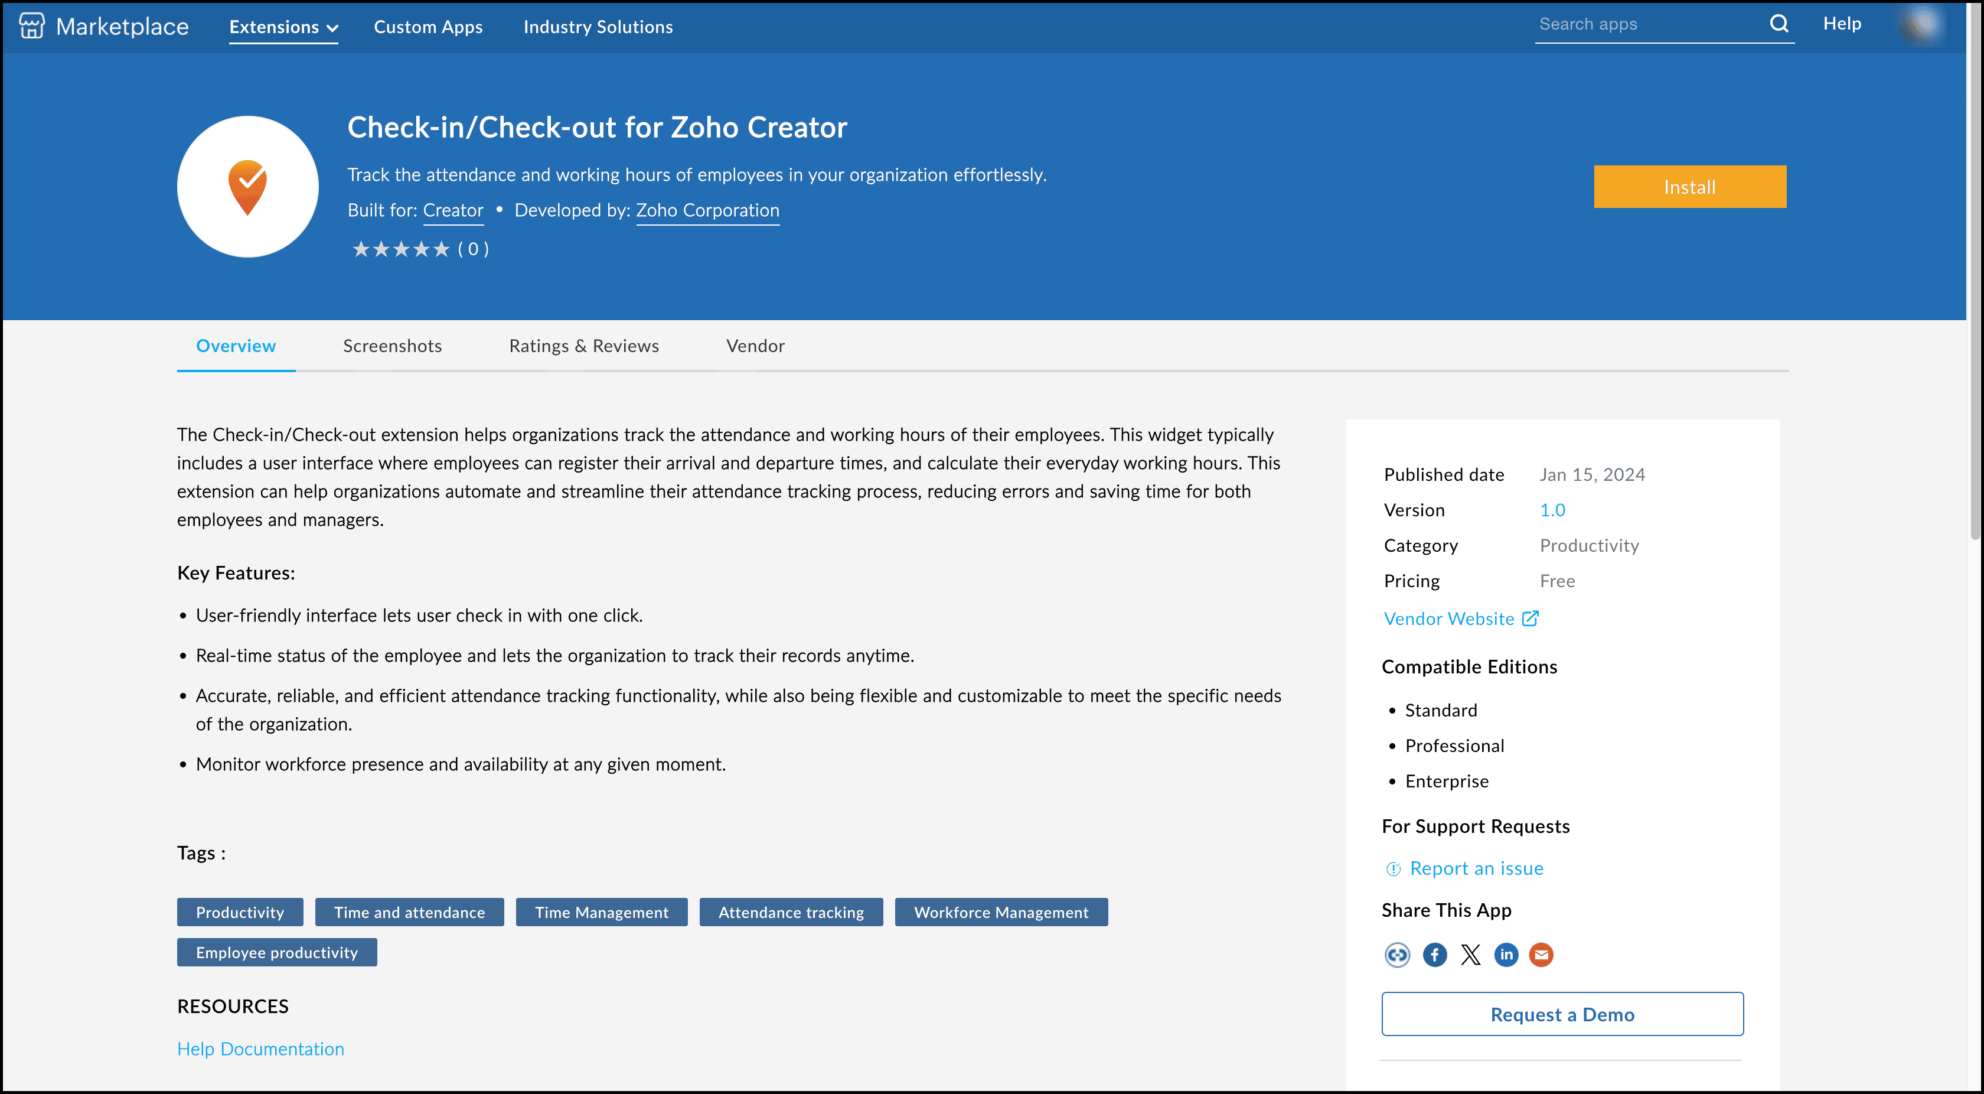This screenshot has height=1094, width=1984.
Task: Click the Standard edition list item
Action: pos(1440,710)
